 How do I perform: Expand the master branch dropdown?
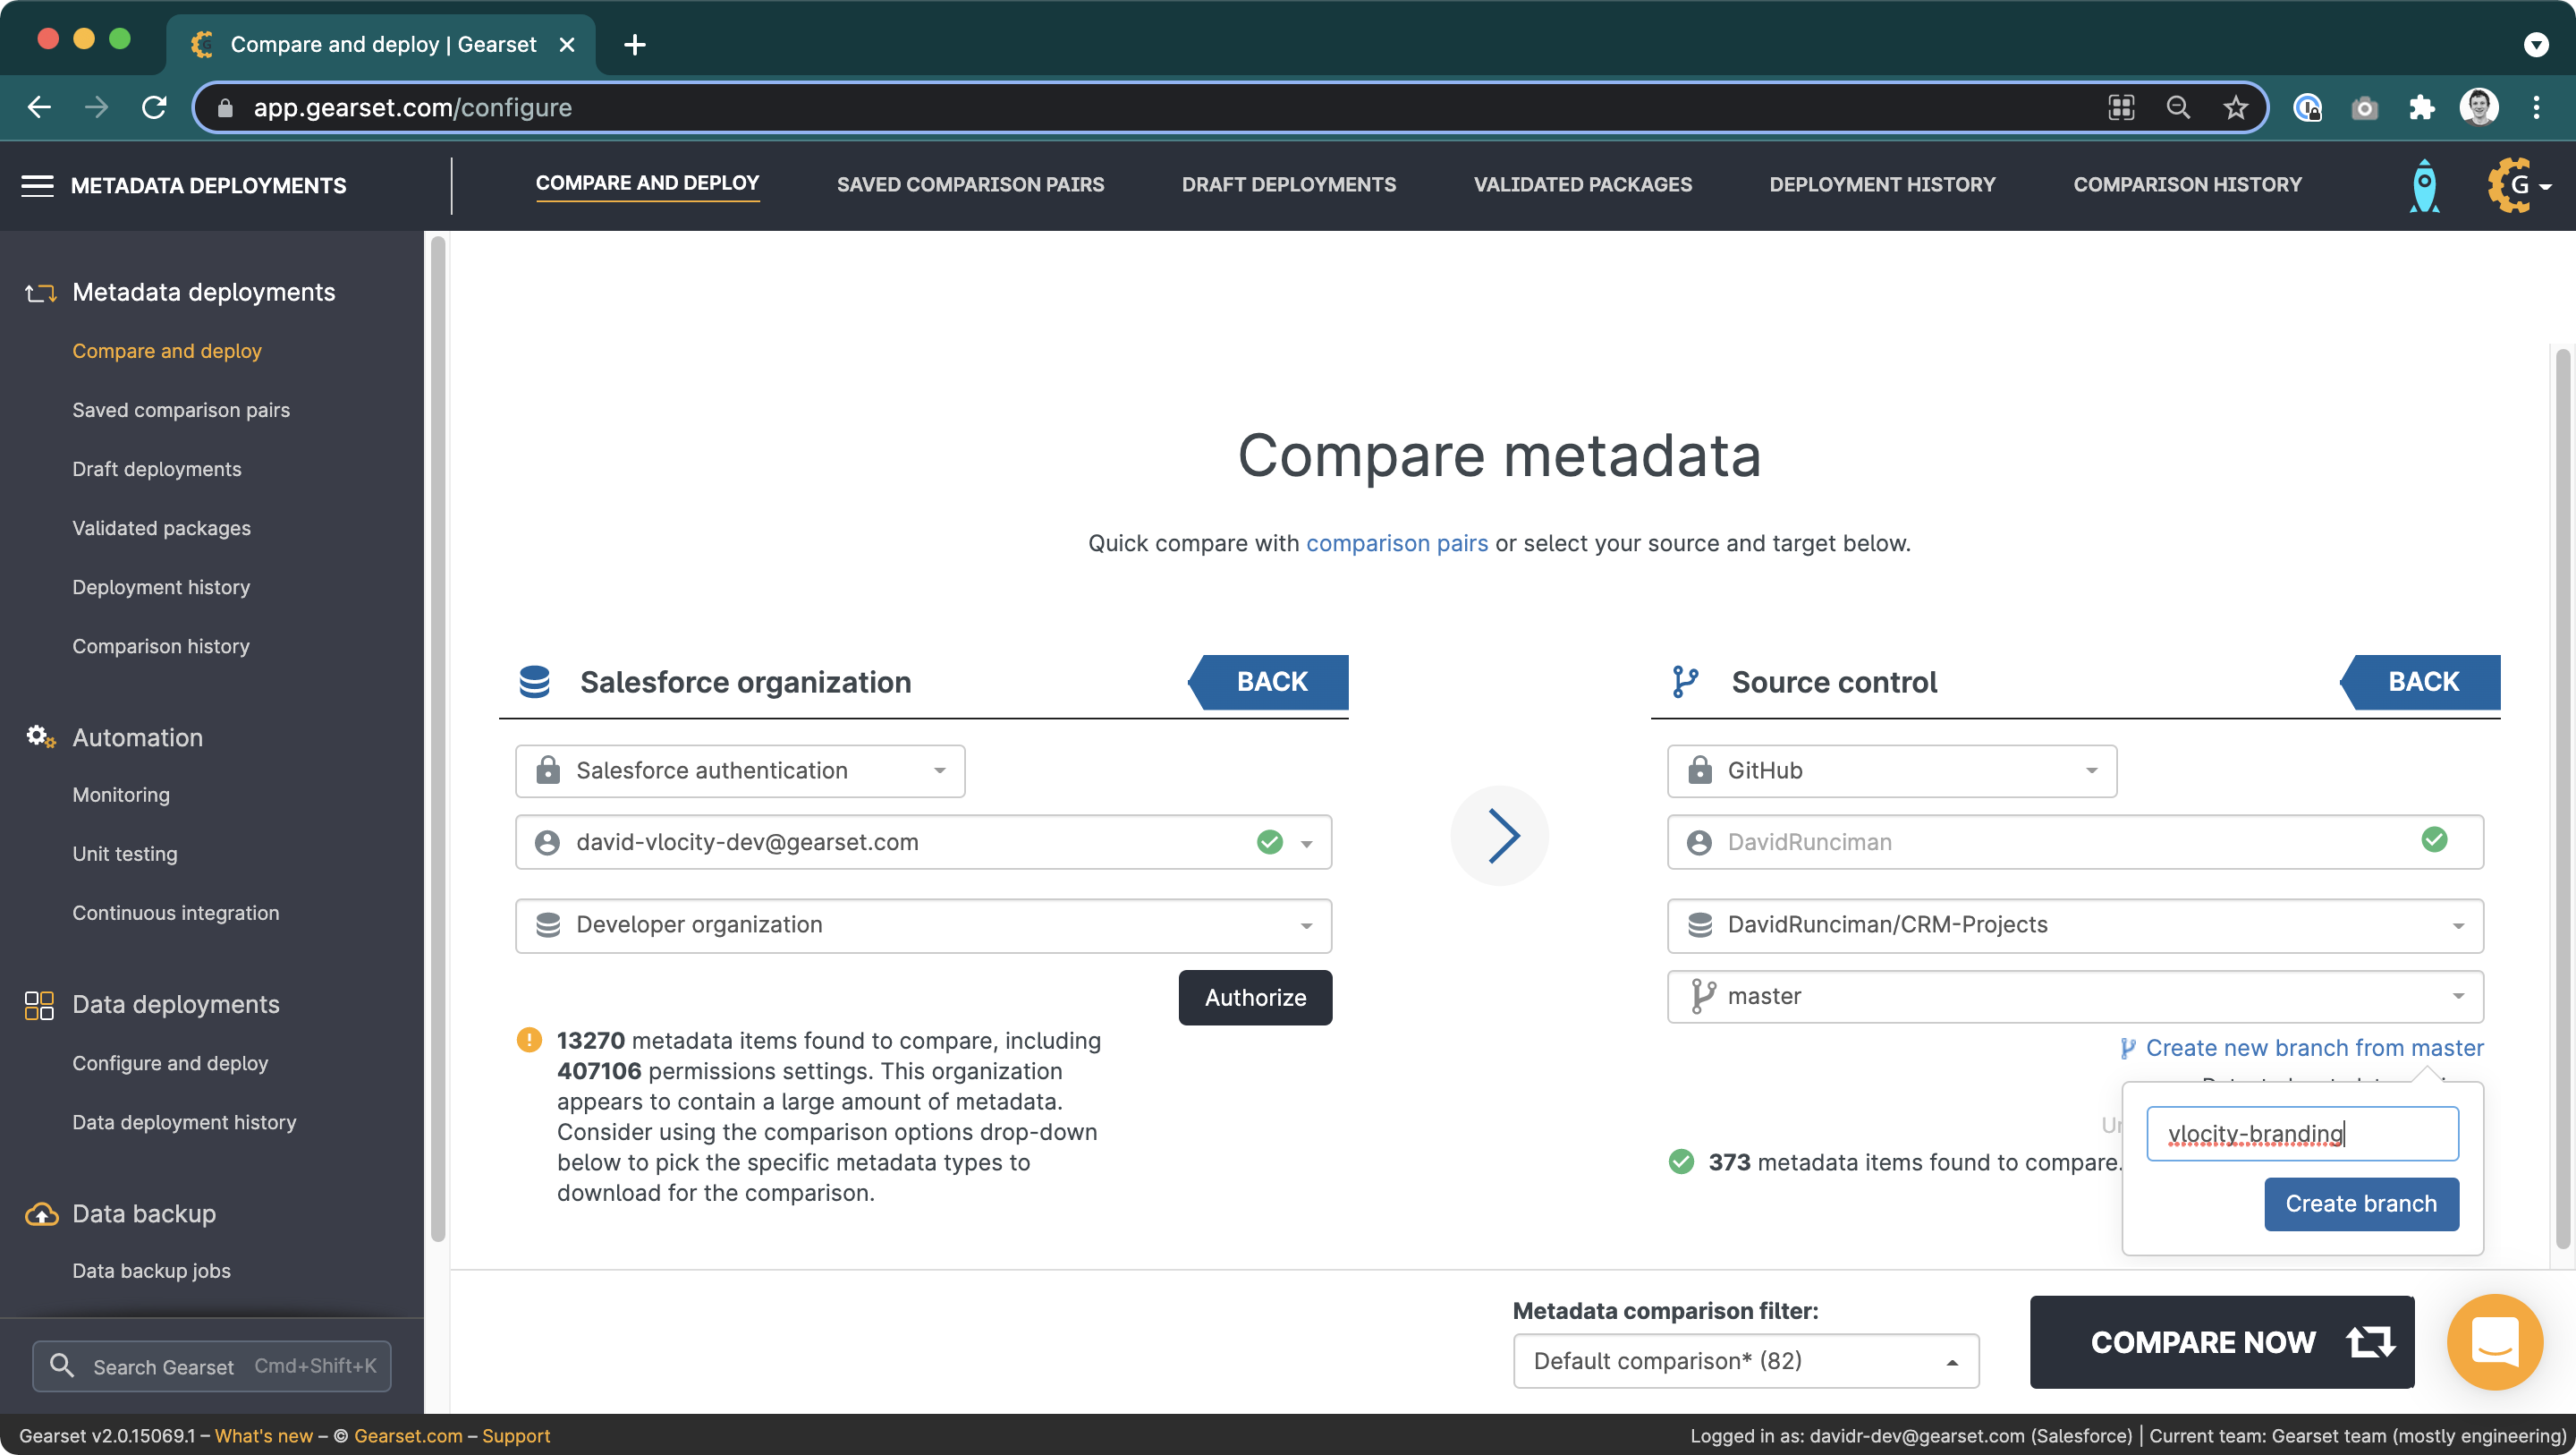pyautogui.click(x=2075, y=997)
